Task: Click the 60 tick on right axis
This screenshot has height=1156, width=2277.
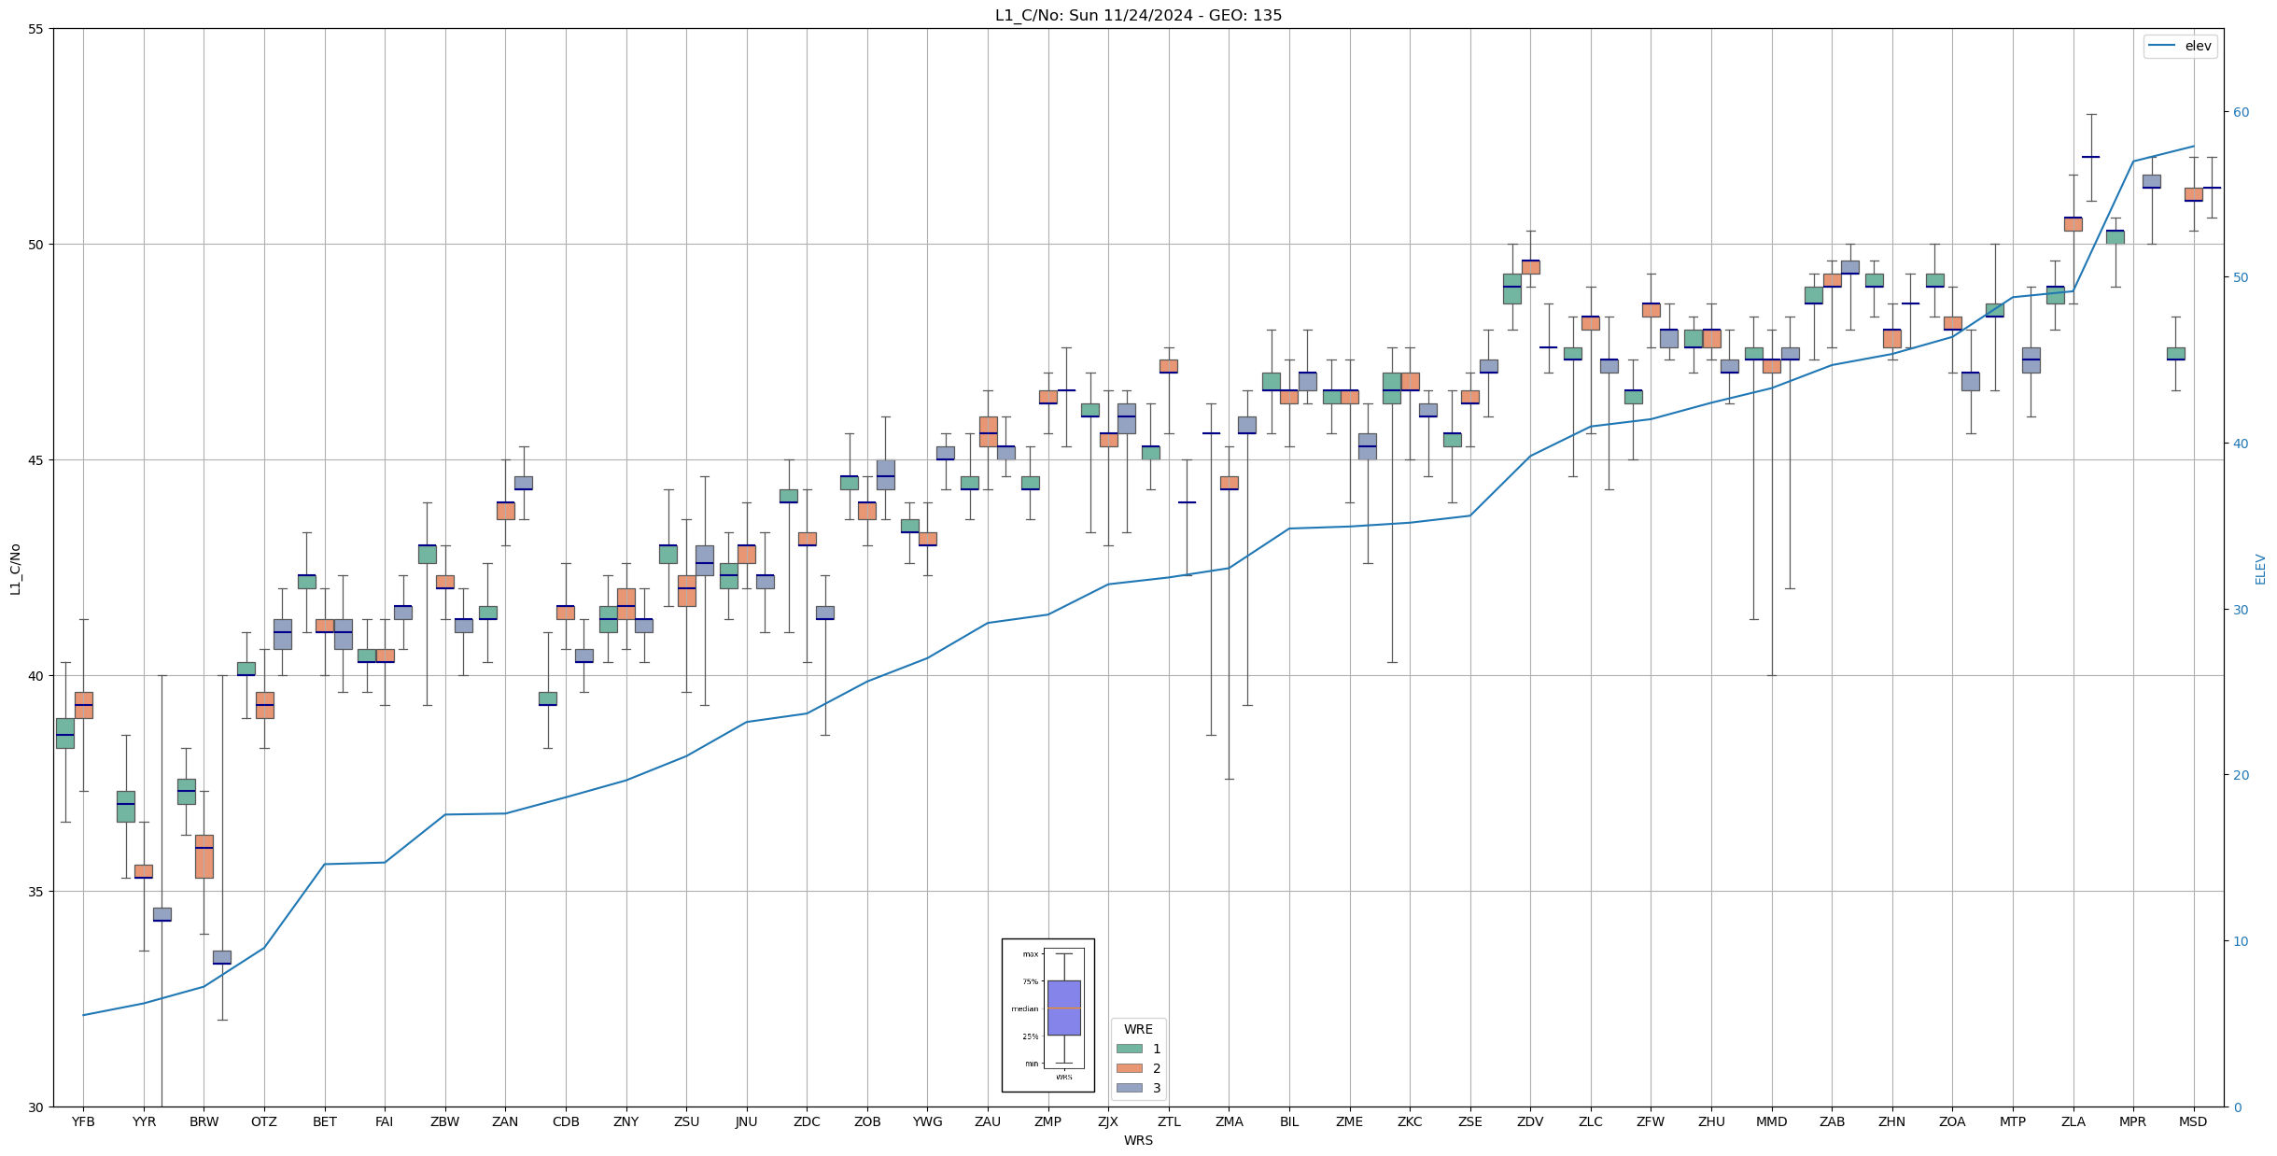Action: click(2241, 112)
